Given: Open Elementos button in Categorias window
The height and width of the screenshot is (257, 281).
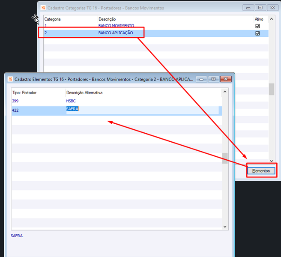Looking at the screenshot, I should 261,171.
